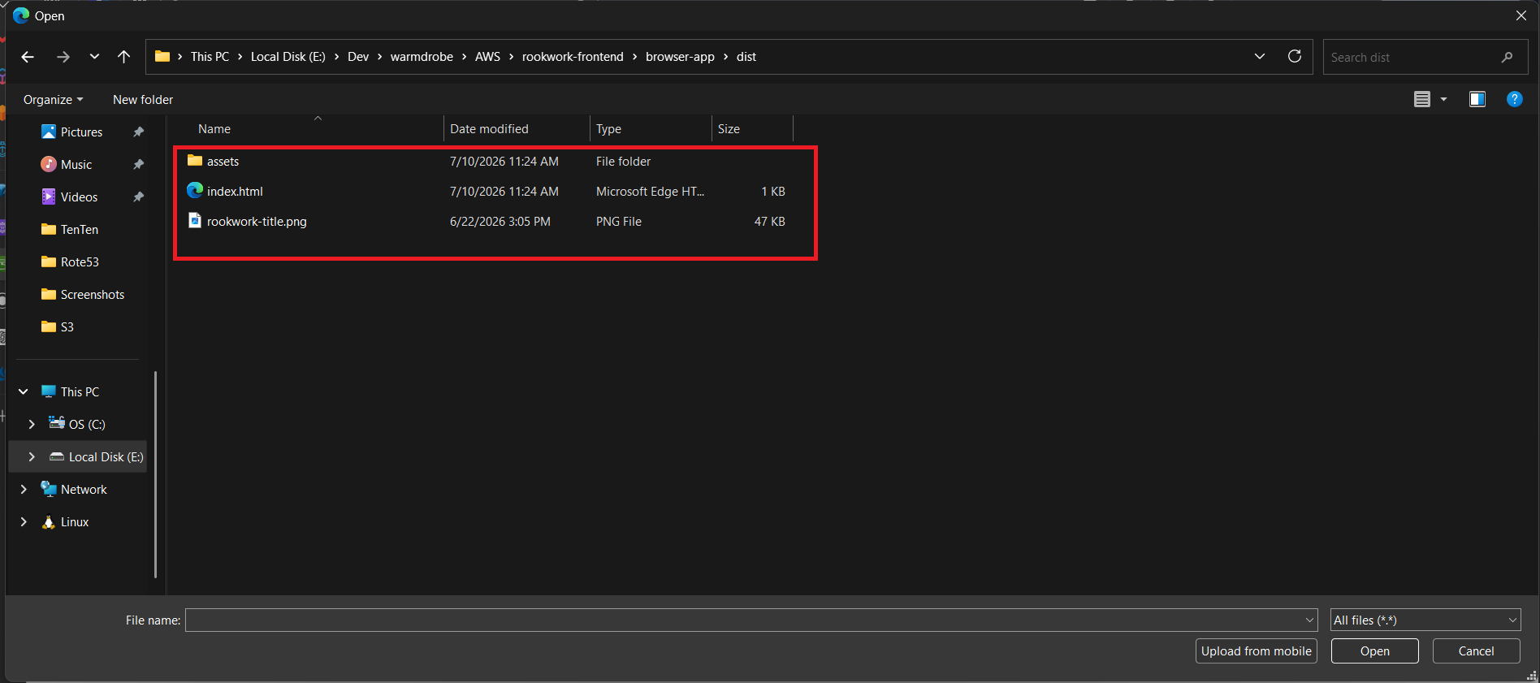Cancel the Open dialog
The image size is (1540, 683).
click(x=1476, y=651)
